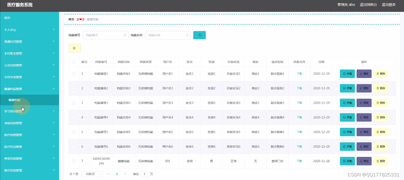Click the 首页 breadcrumb link
This screenshot has width=404, height=180.
71,19
